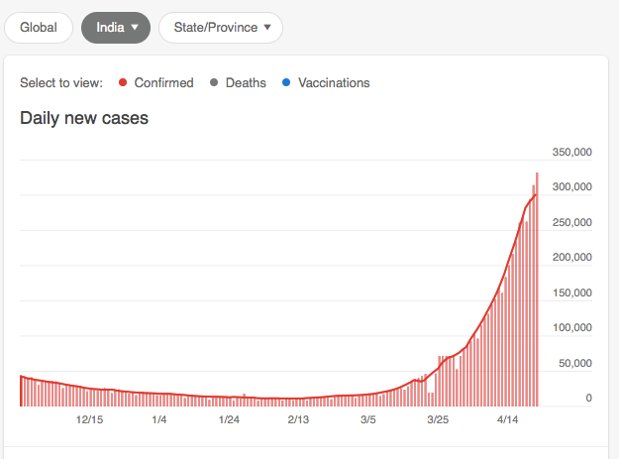Open the India country dropdown
The width and height of the screenshot is (619, 459).
[x=116, y=28]
